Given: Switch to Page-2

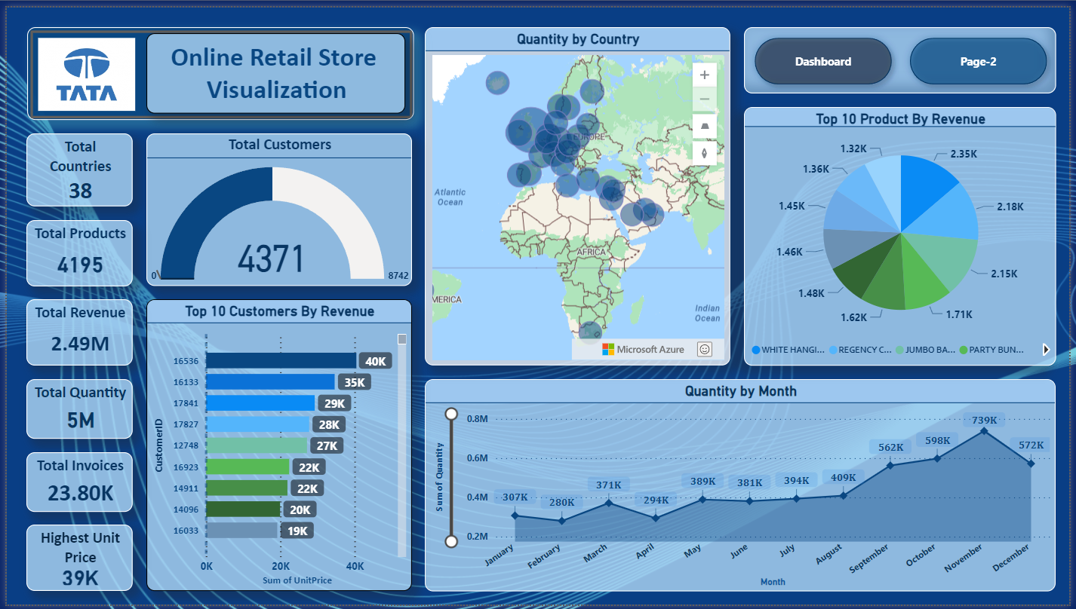Looking at the screenshot, I should [x=978, y=62].
